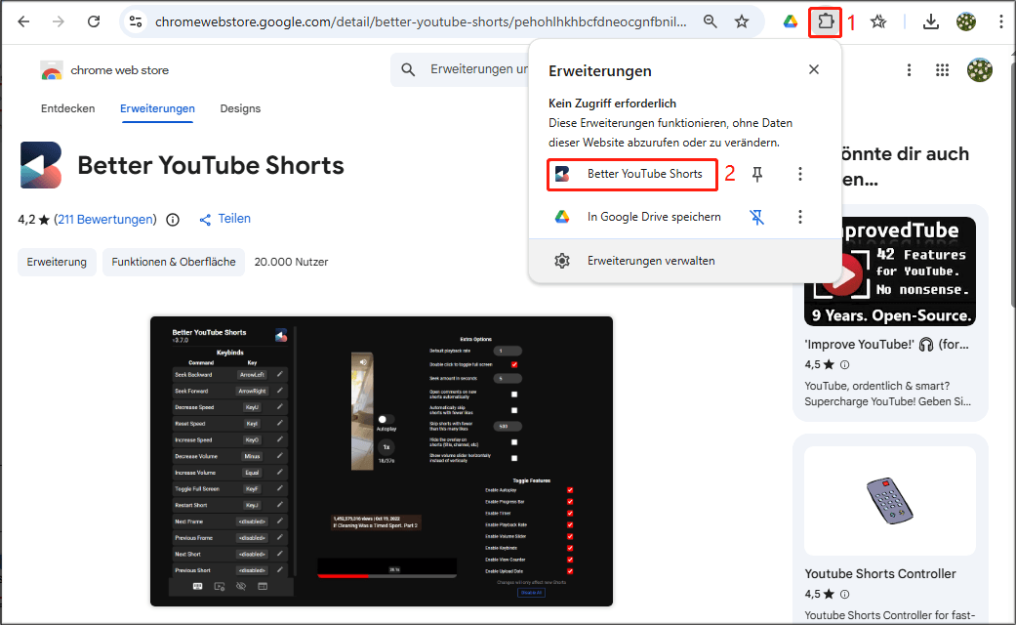Click the search icon in the web store
1016x625 pixels.
(x=407, y=70)
